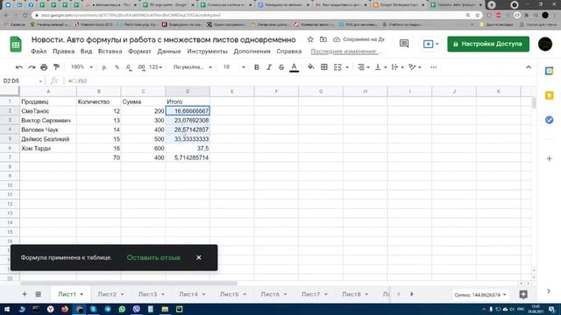Image resolution: width=561 pixels, height=315 pixels.
Task: Toggle strikethrough formatting
Action: coord(281,67)
